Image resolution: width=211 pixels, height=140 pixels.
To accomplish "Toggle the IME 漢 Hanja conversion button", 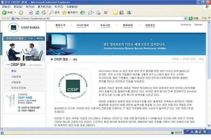I will click(196, 132).
